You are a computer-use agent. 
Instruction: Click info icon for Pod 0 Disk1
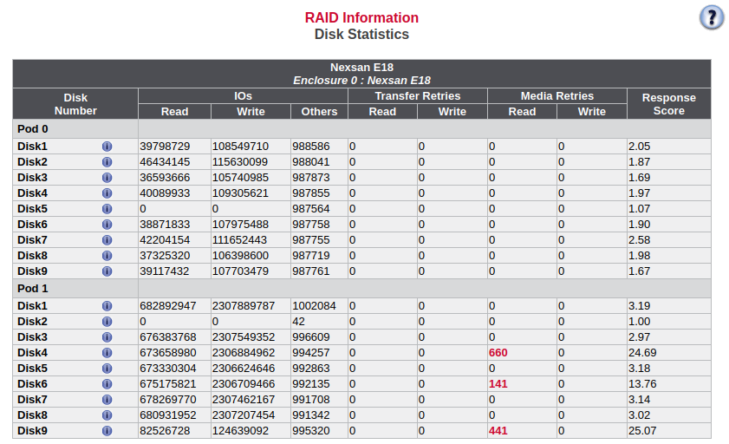[x=107, y=147]
